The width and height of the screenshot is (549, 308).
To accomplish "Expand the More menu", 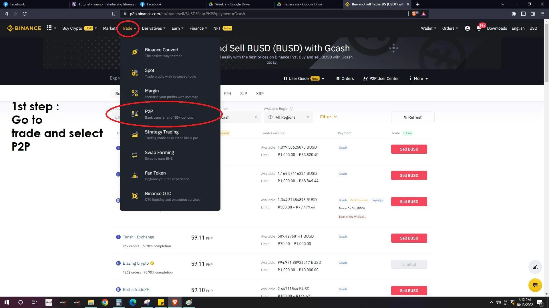I will 419,78.
